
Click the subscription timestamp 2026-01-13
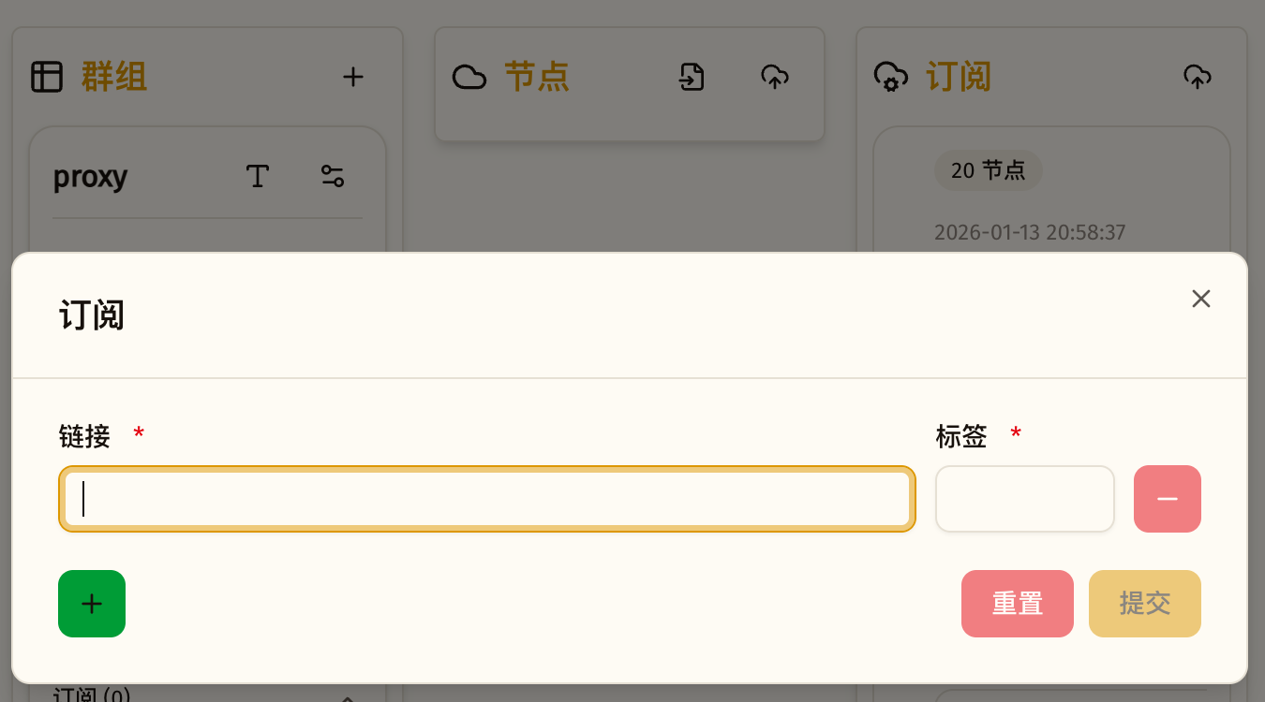coord(1030,232)
